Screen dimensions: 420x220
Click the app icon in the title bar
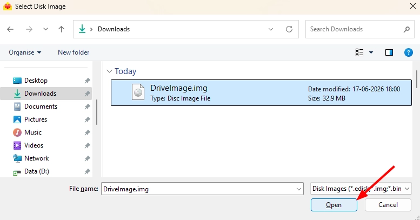coord(8,6)
